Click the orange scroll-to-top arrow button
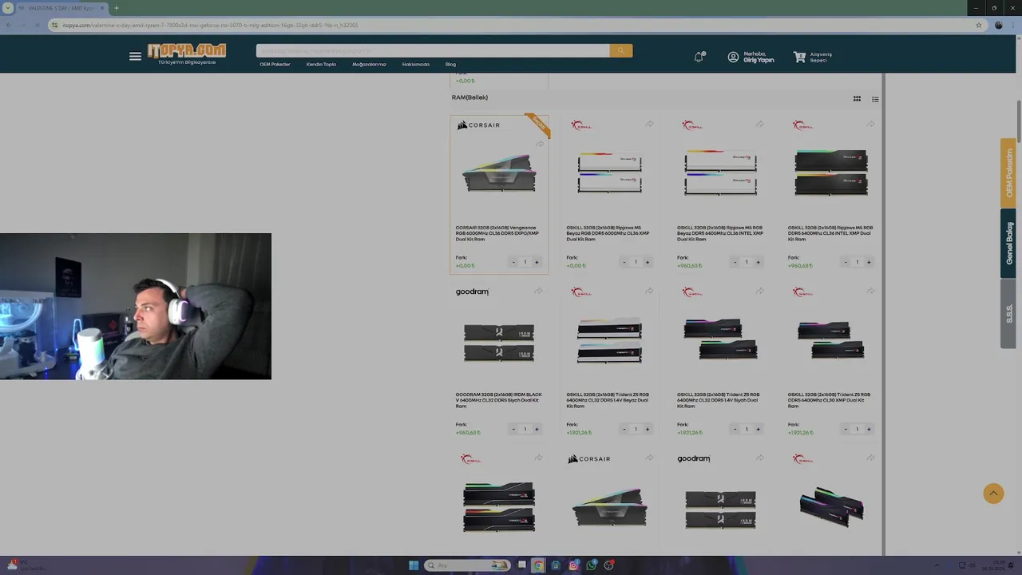The width and height of the screenshot is (1022, 575). coord(993,494)
